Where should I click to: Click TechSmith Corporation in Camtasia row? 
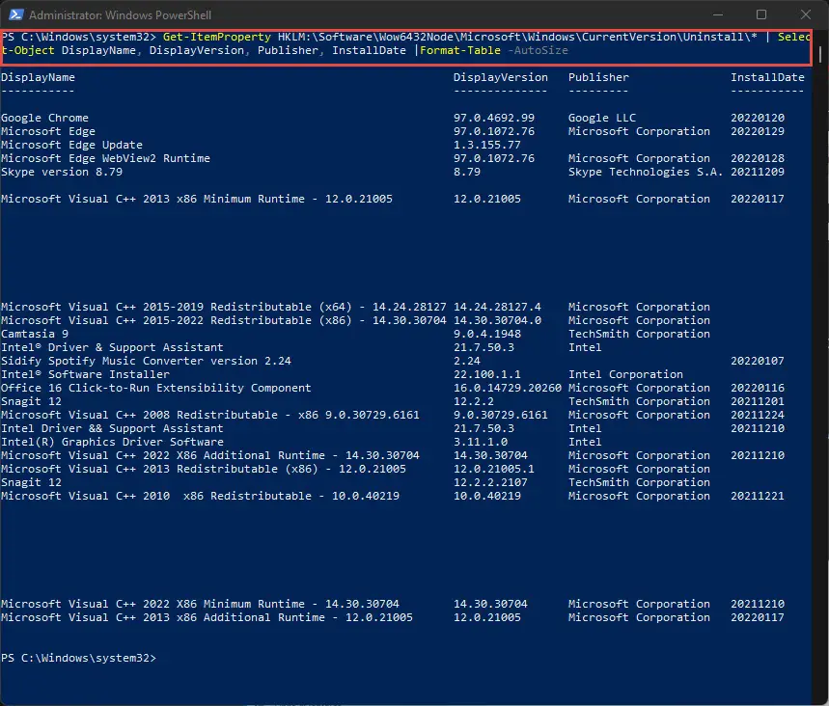point(639,334)
